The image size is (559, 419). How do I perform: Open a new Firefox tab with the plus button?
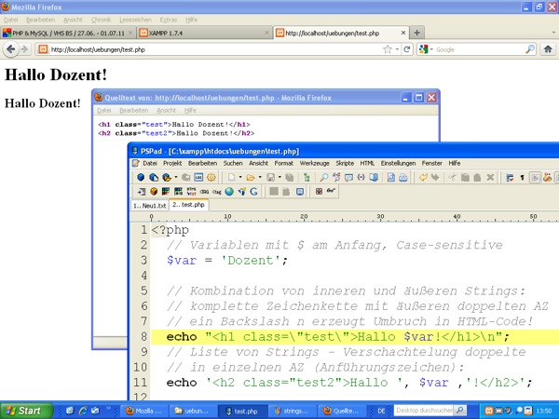[417, 33]
